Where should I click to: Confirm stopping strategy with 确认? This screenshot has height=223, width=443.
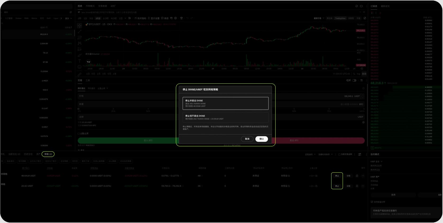(262, 139)
